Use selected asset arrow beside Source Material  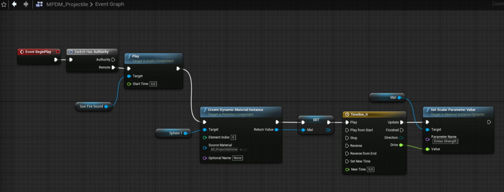point(241,150)
